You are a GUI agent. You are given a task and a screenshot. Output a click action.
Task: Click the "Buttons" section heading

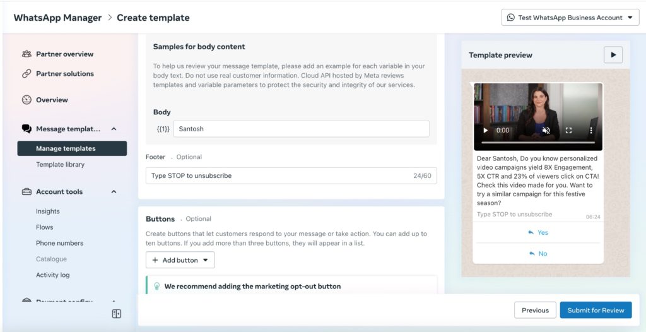pyautogui.click(x=160, y=219)
